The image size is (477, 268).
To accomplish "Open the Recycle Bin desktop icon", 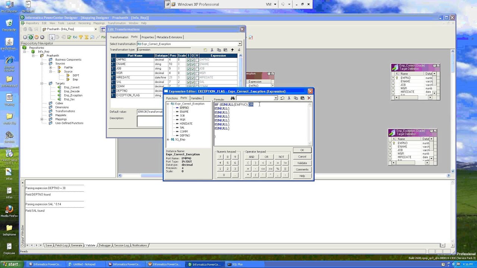I will click(9, 24).
